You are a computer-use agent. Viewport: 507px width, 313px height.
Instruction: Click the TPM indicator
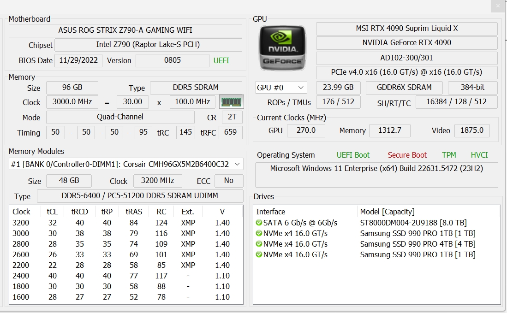click(449, 155)
